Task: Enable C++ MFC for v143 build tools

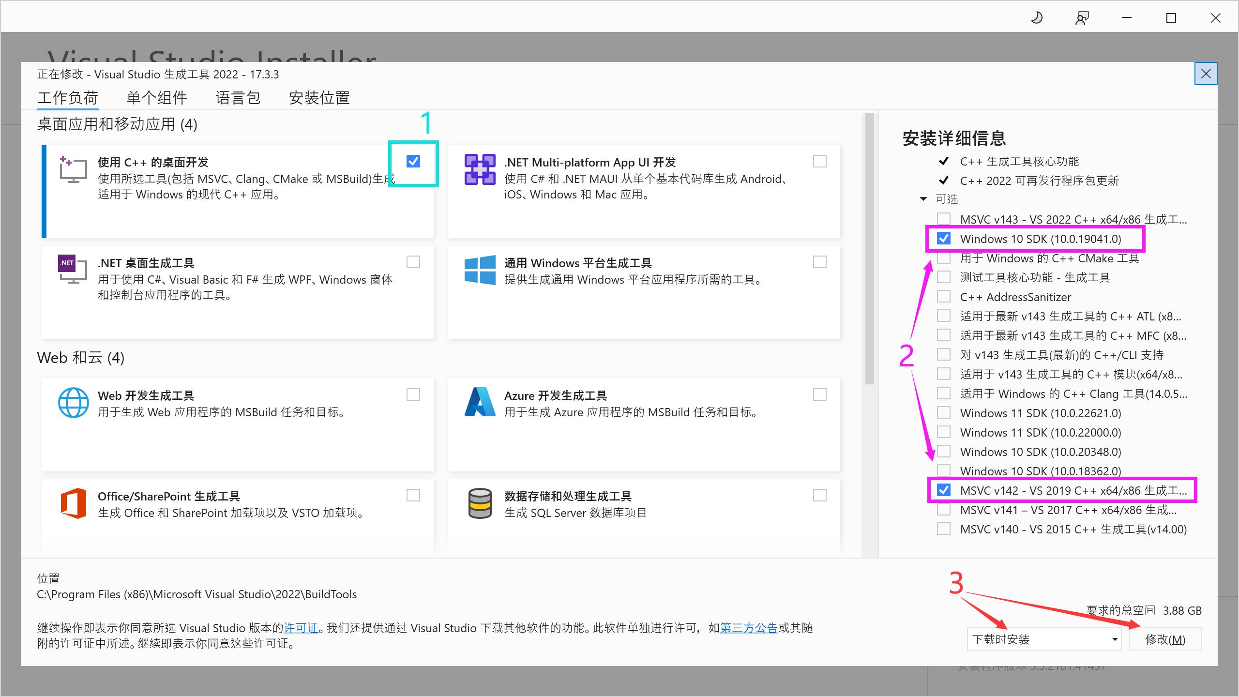Action: (944, 335)
